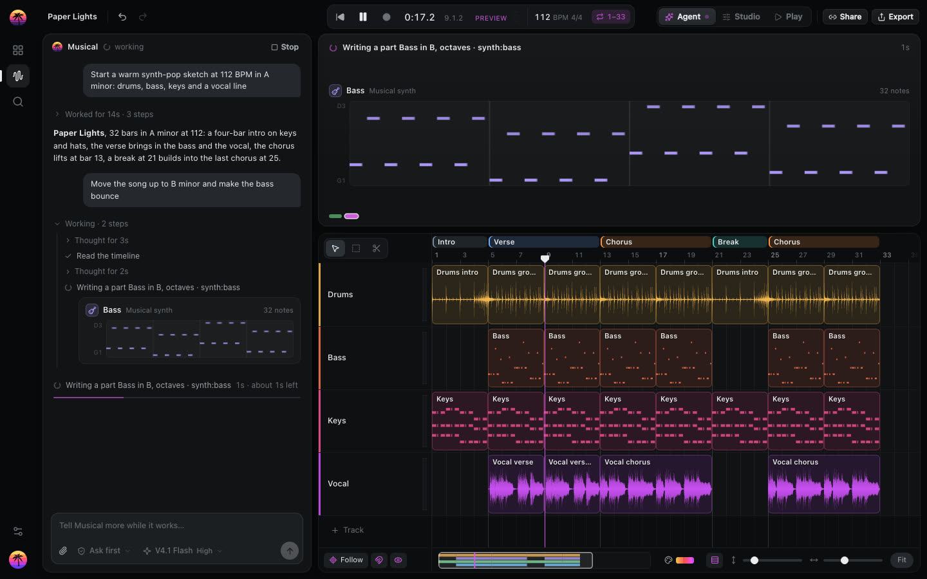The height and width of the screenshot is (579, 927).
Task: Click the Share button
Action: coord(845,17)
